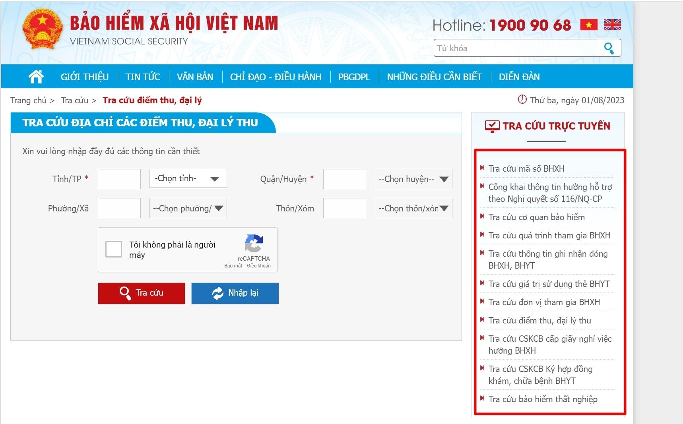This screenshot has height=424, width=683.
Task: Open the Chọn phường/xã dropdown
Action: click(x=188, y=208)
